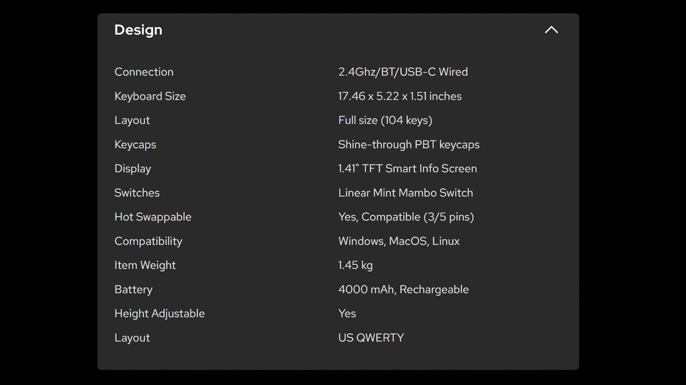Select the Height Adjustable label
The width and height of the screenshot is (686, 385).
point(159,314)
